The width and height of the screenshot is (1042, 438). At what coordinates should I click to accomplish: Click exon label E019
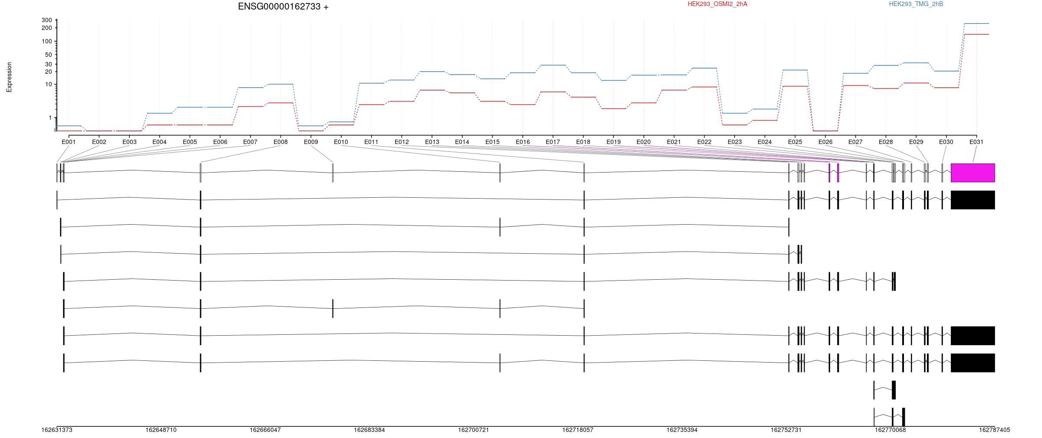point(613,142)
